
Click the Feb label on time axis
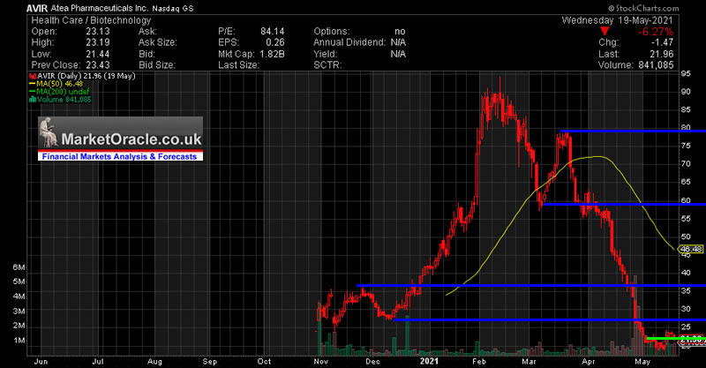[479, 361]
